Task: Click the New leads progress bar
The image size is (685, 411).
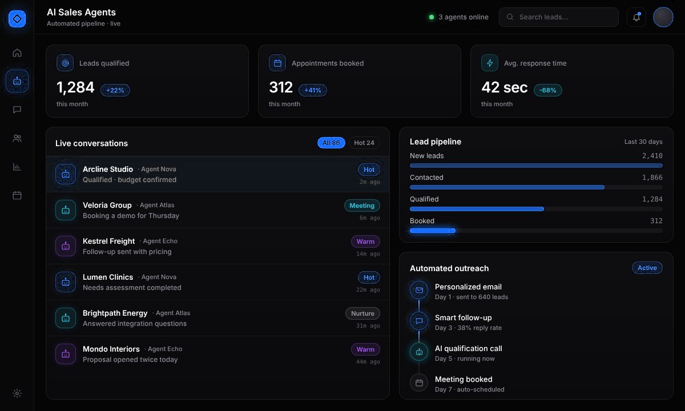Action: click(536, 166)
